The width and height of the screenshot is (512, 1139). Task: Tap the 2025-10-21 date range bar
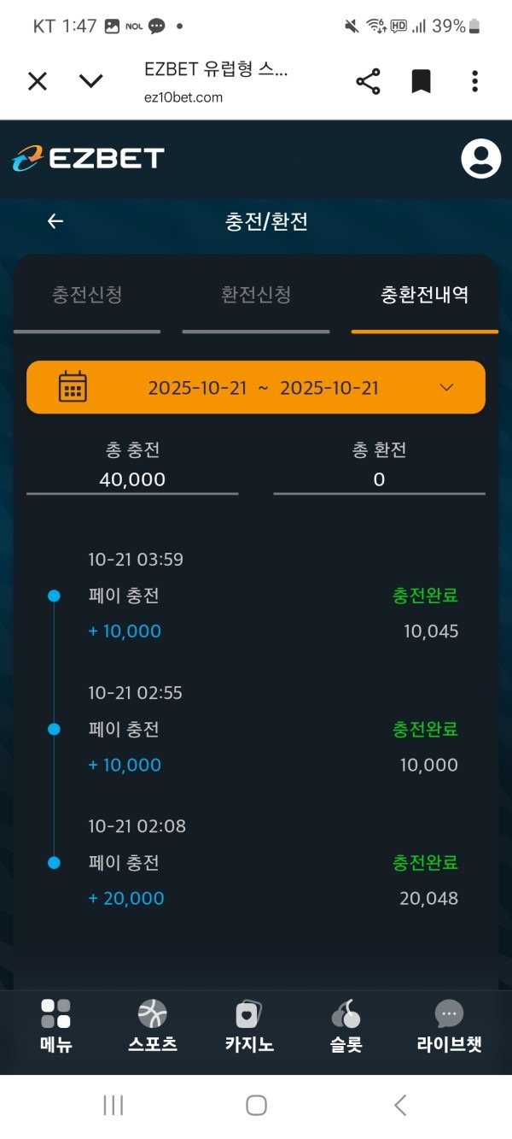[x=255, y=387]
